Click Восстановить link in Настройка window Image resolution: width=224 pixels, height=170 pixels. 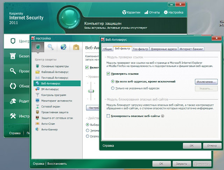pyautogui.click(x=57, y=164)
